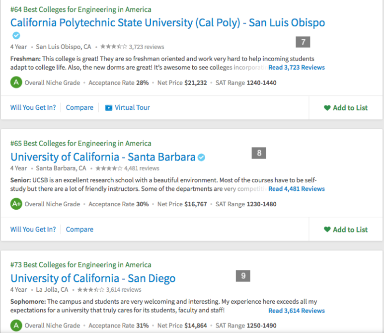Screen dimensions: 384x333
Task: Click La Jolla, CA location text
Action: pyautogui.click(x=52, y=290)
